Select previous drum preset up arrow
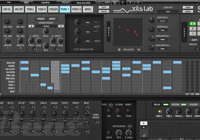Screen dimensions: 200x140 coord(31,26)
